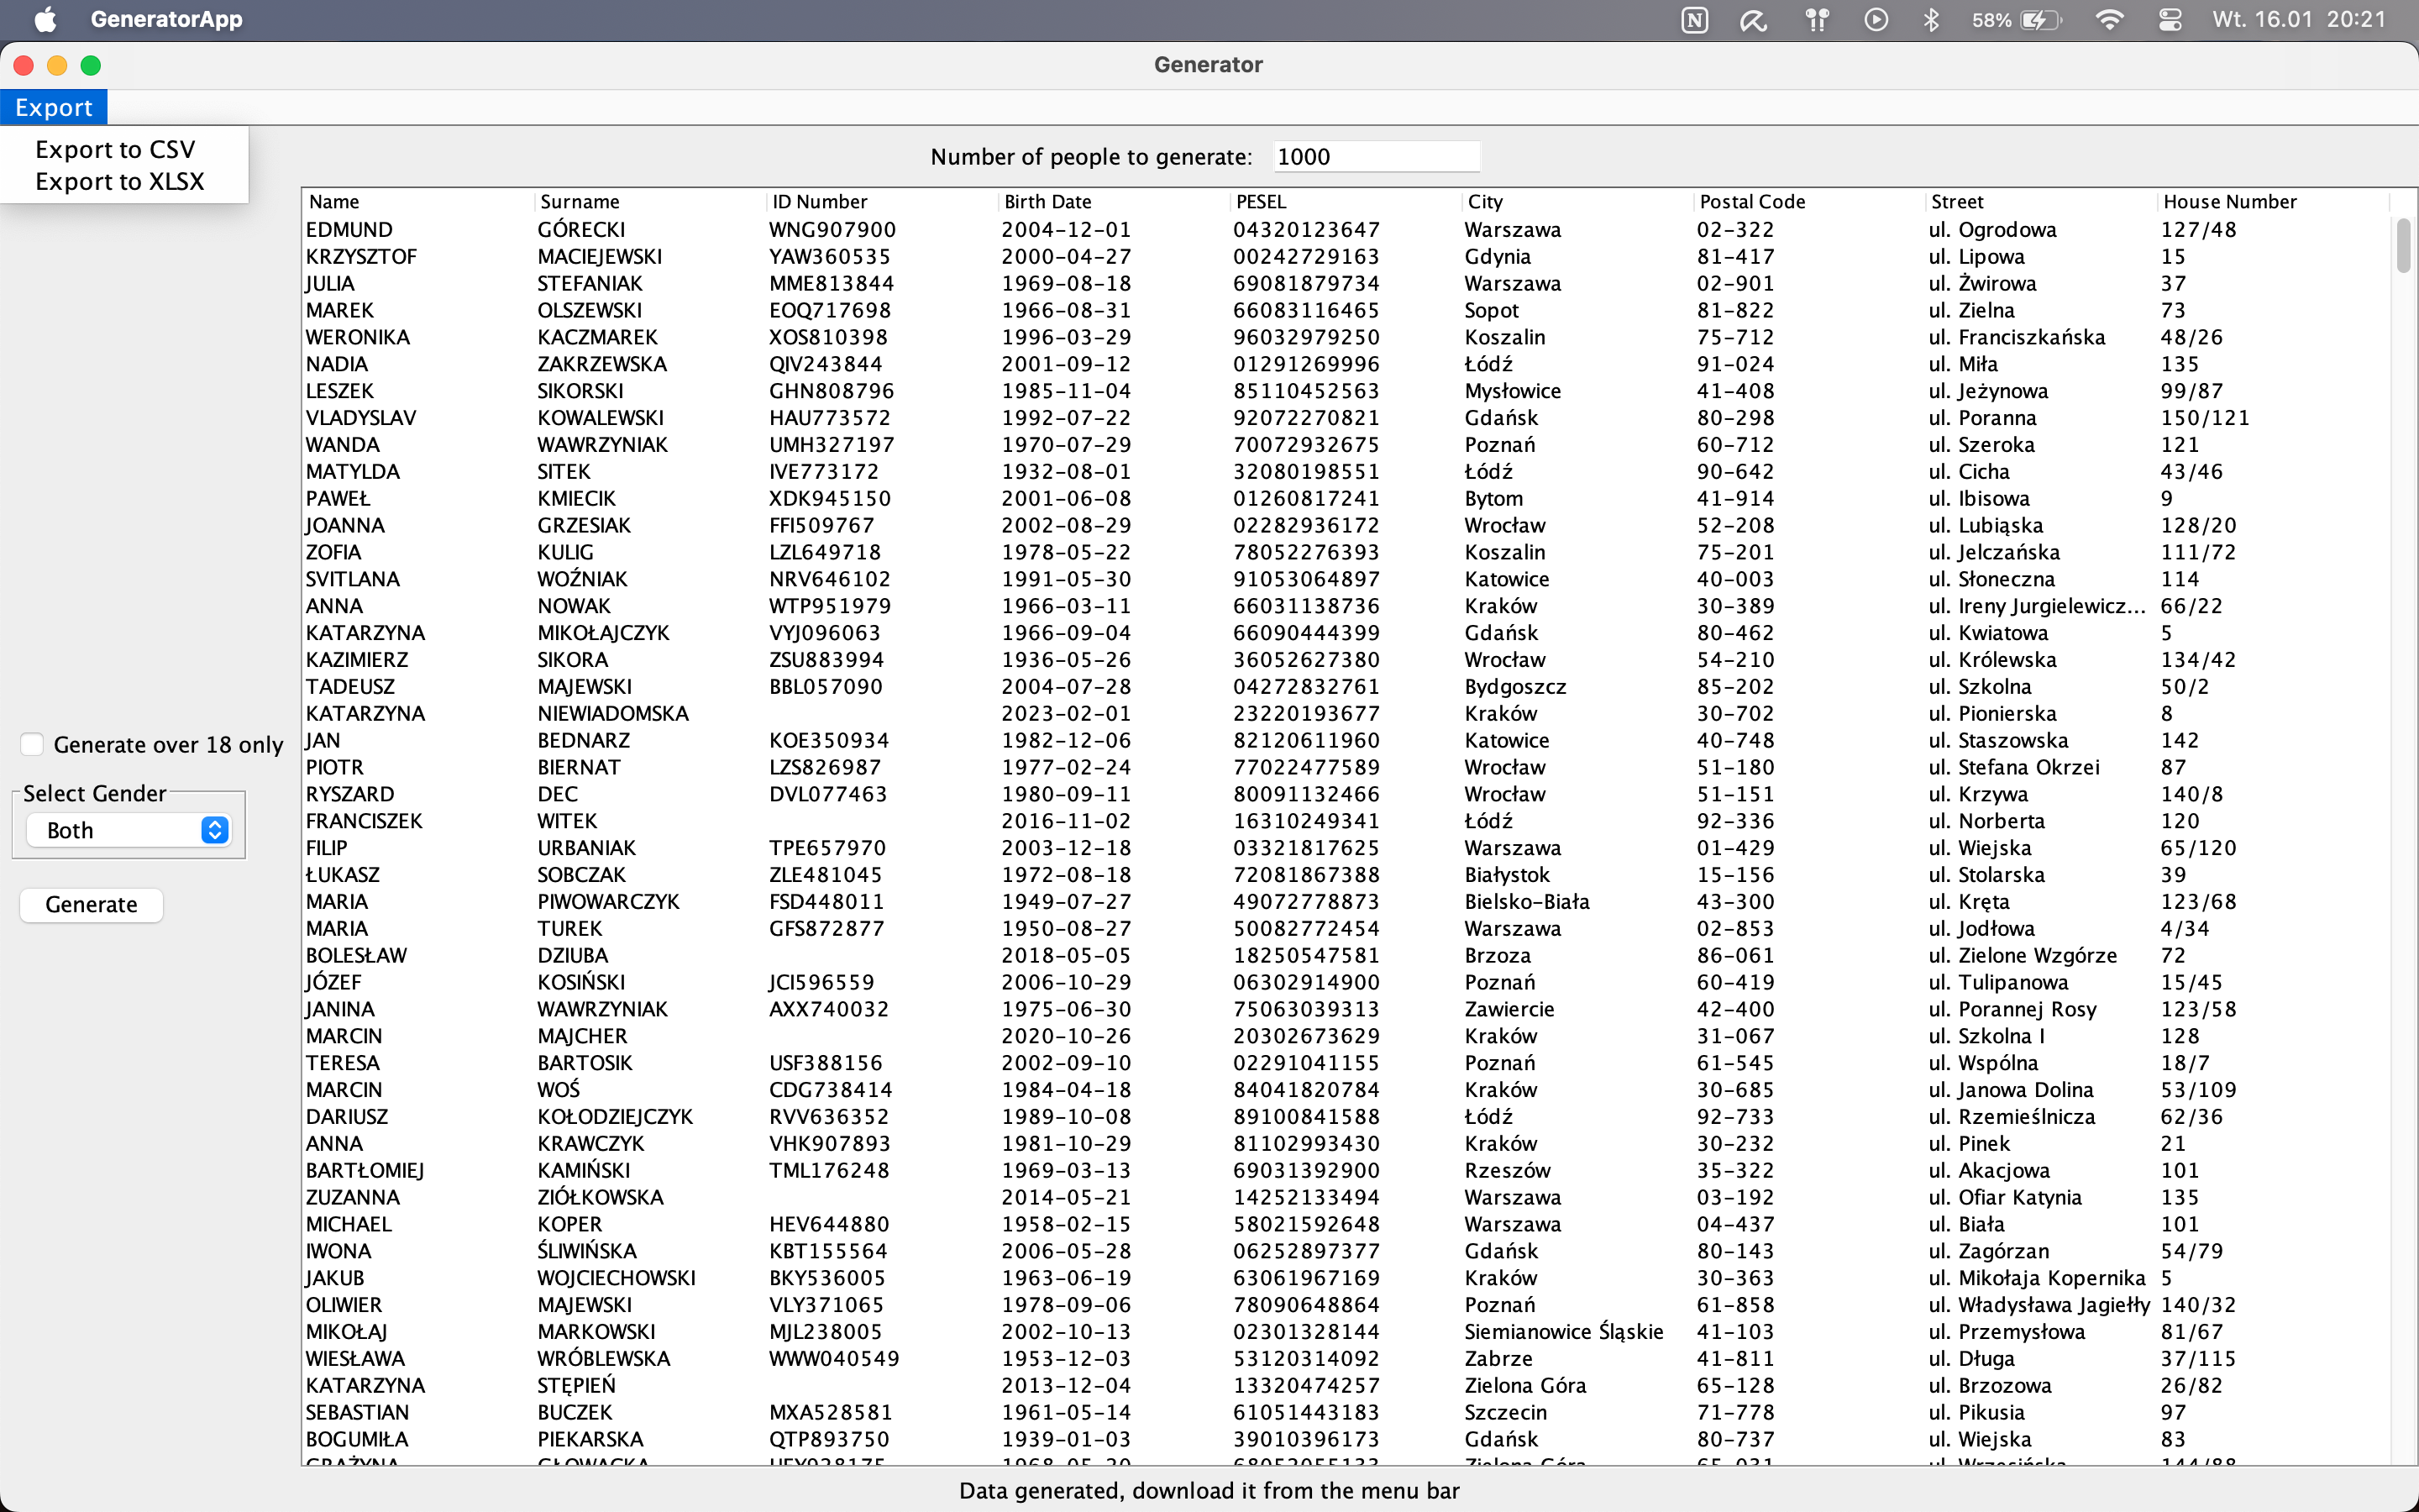The height and width of the screenshot is (1512, 2419).
Task: Click the Wi-Fi menu bar icon
Action: pos(2109,20)
